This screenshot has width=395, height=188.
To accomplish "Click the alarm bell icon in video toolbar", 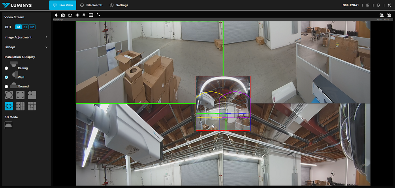I will click(x=56, y=15).
